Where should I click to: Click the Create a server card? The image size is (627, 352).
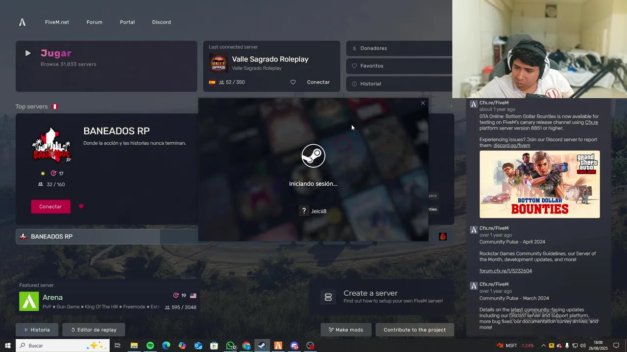pos(382,297)
